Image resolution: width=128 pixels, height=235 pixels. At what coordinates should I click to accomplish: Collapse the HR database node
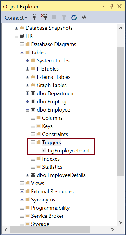click(x=16, y=36)
